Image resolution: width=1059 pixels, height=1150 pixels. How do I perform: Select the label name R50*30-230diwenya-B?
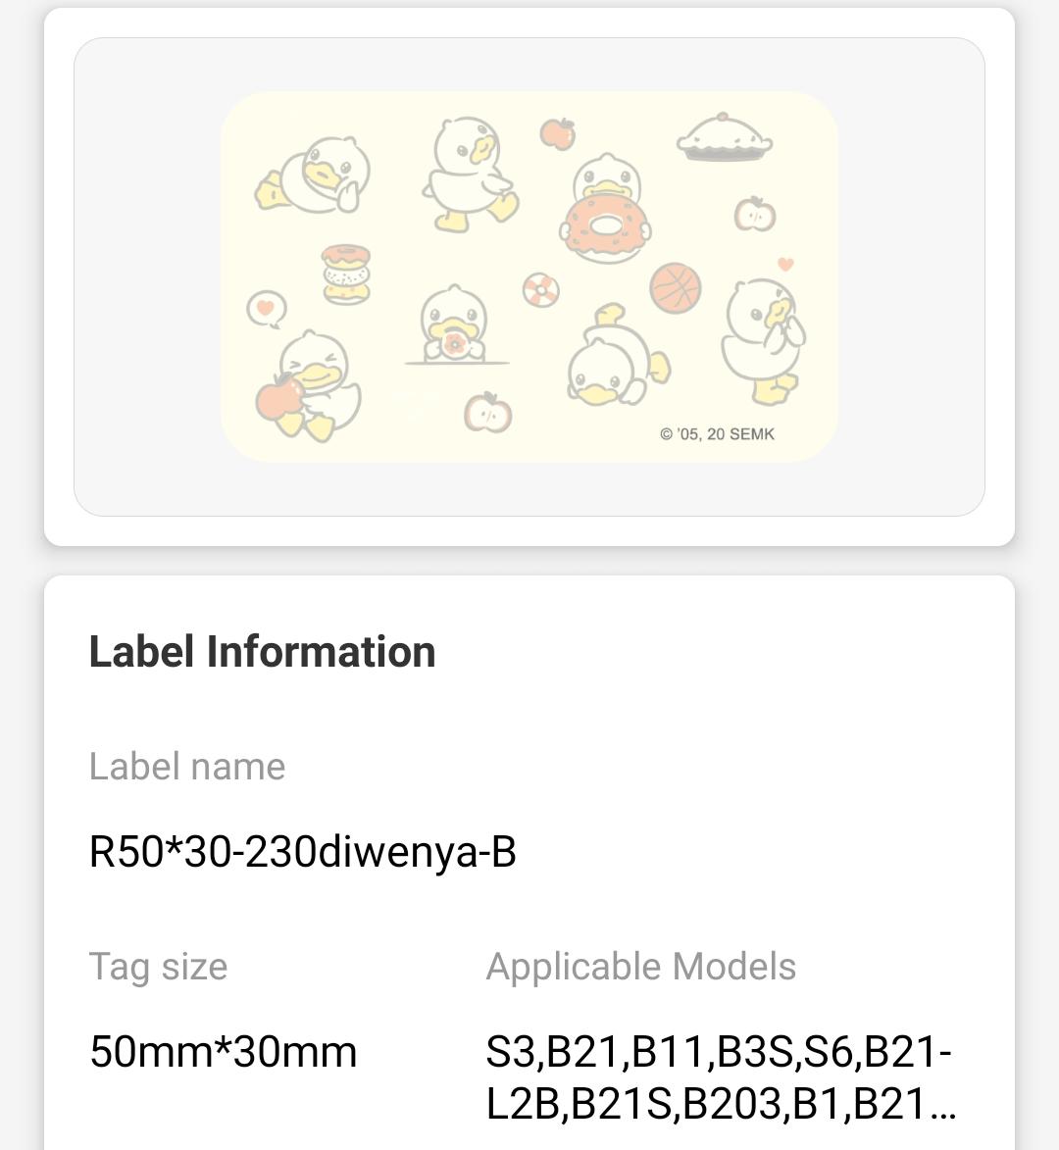[x=302, y=852]
